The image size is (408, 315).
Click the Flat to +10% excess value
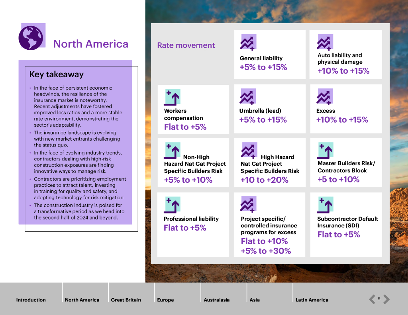tap(265, 241)
